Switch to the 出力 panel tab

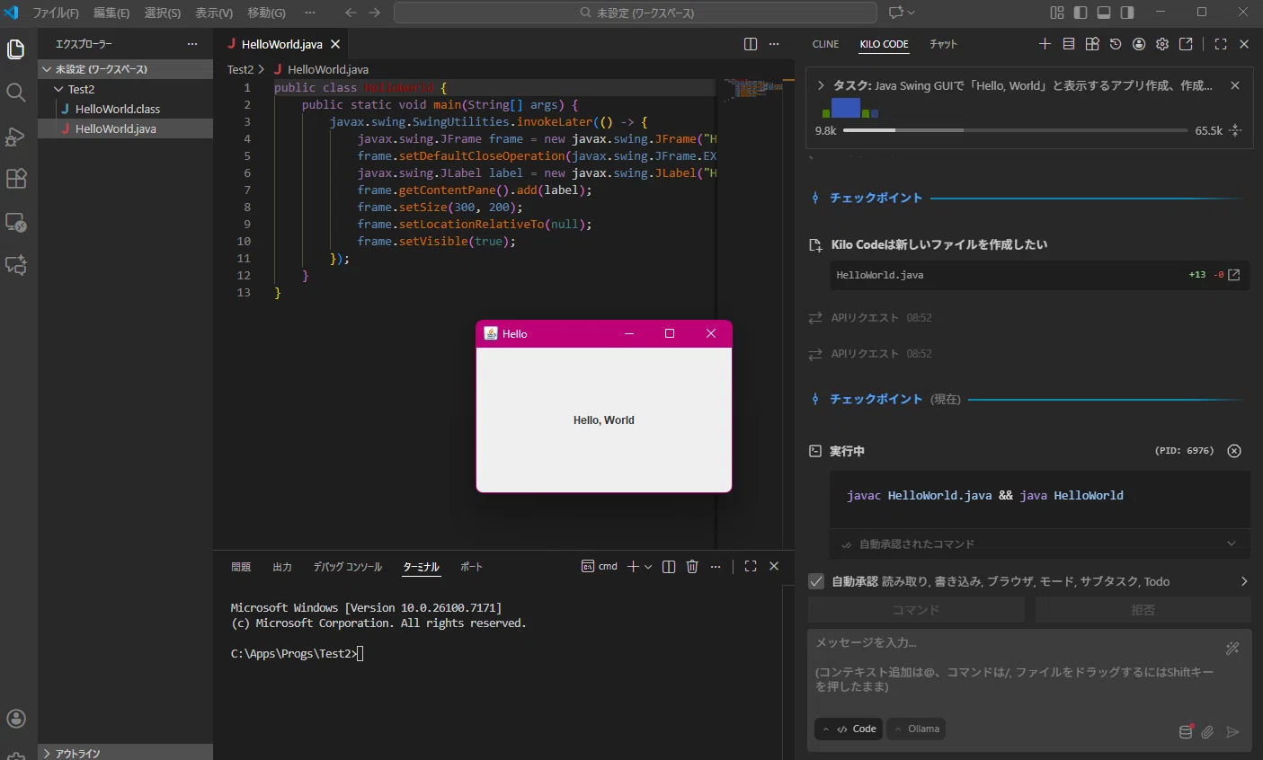click(282, 567)
